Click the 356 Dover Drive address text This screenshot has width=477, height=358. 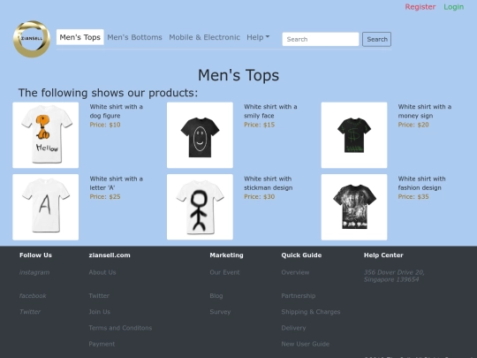coord(394,276)
